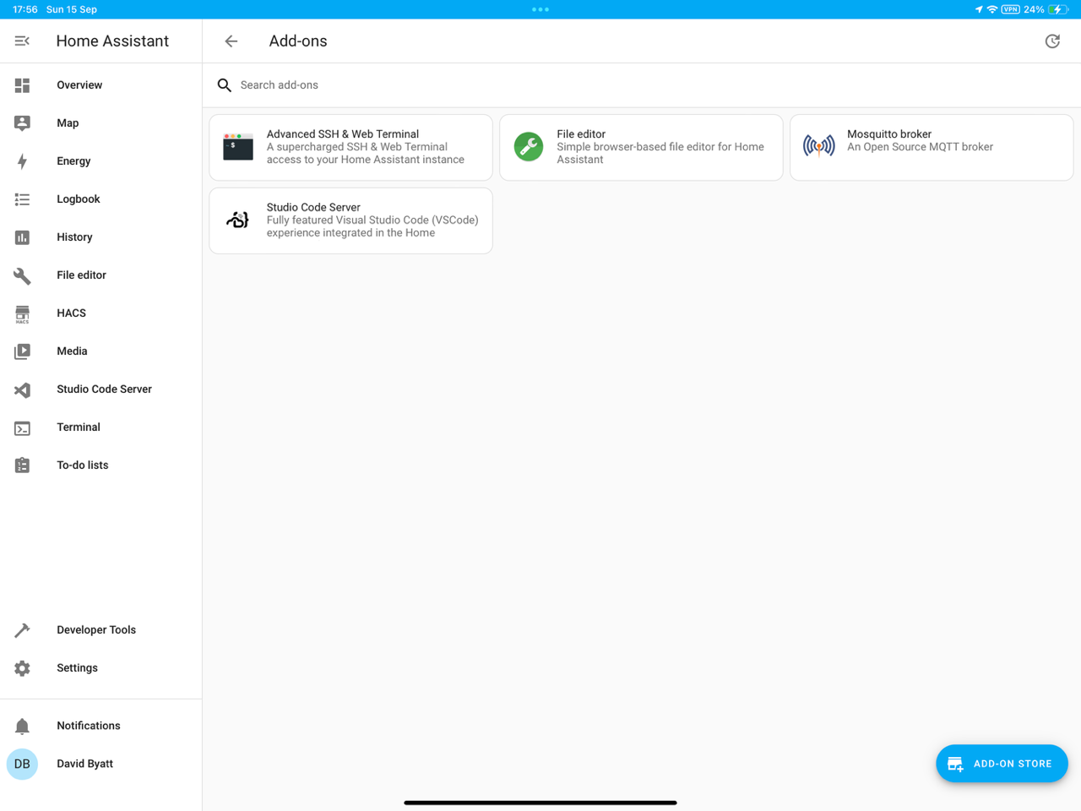
Task: Click 'Simple browser-based file editor' description
Action: [x=660, y=153]
